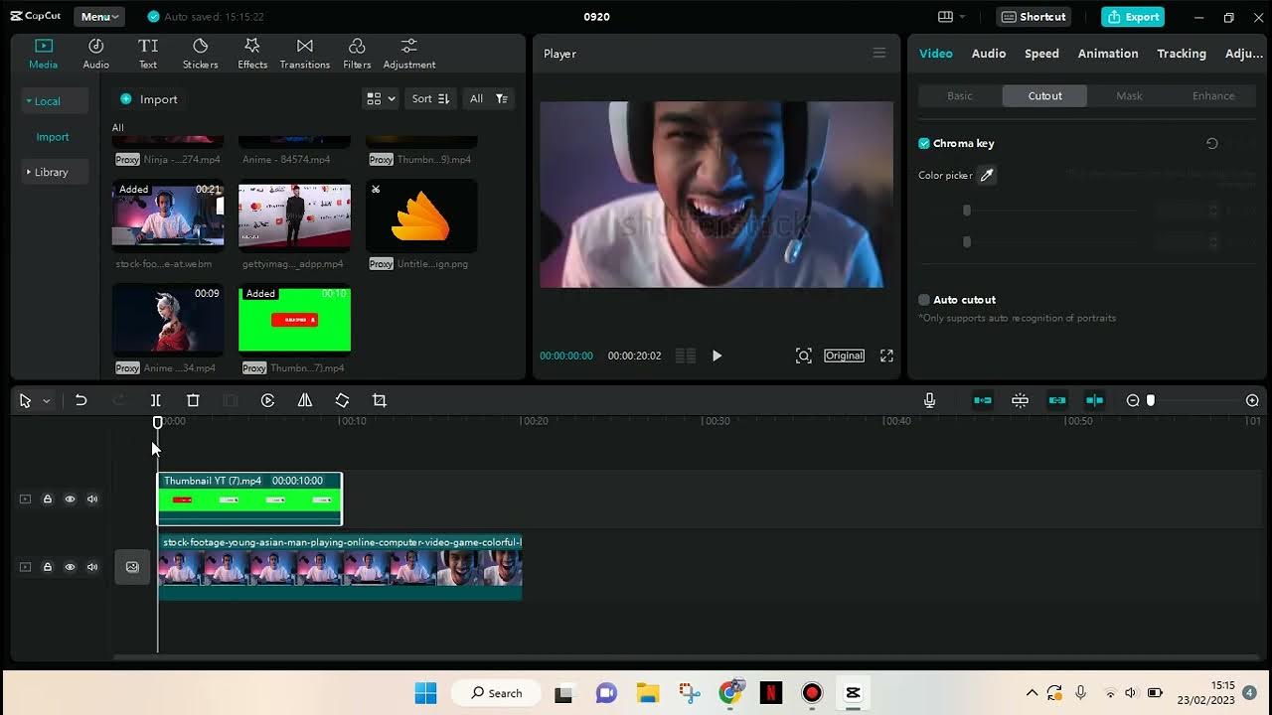1272x715 pixels.
Task: Open the layout dropdown in title bar
Action: 951,17
